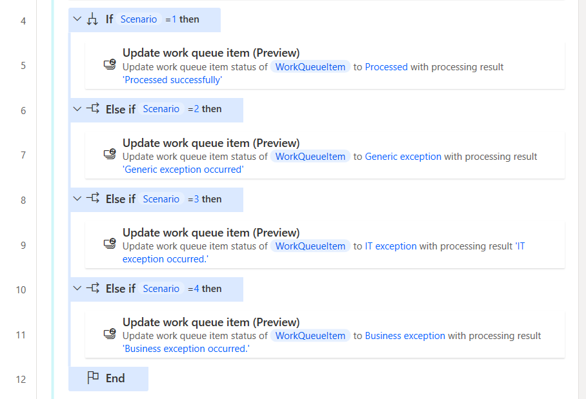
Task: Click work queue icon on line 11 action
Action: 110,334
